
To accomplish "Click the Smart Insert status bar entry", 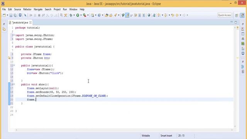I will point(166,136).
